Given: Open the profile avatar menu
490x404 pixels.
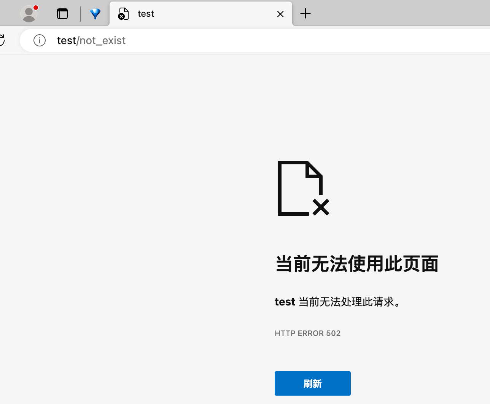Looking at the screenshot, I should (x=29, y=14).
